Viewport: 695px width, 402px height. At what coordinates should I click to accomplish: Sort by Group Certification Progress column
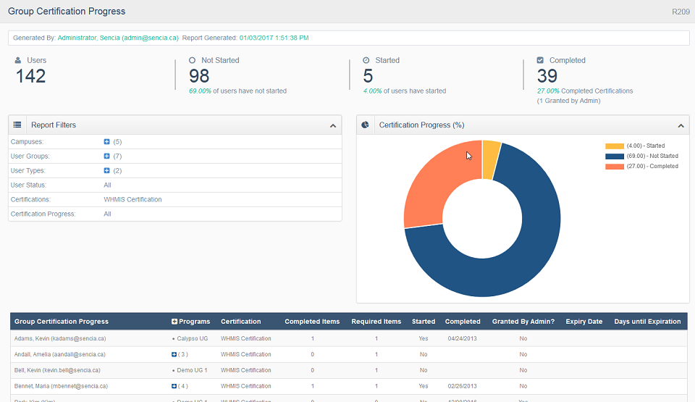[x=62, y=322]
